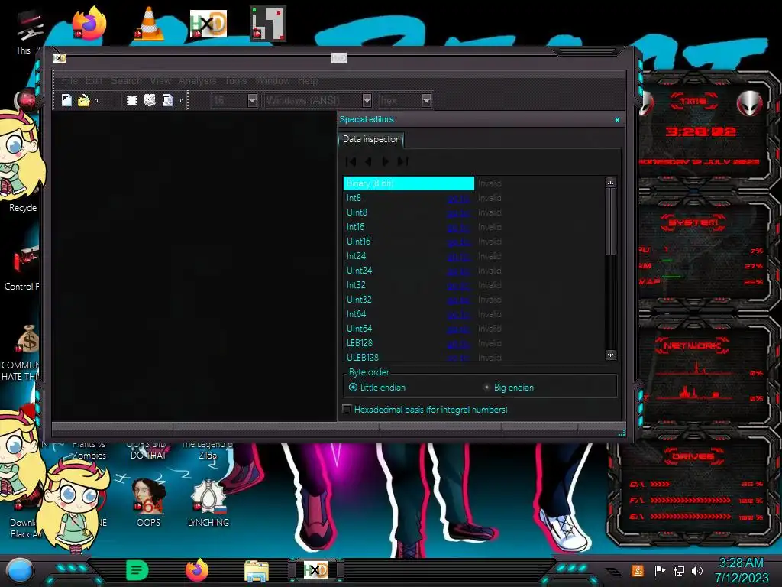Select the Little endian byte order
Screen dimensions: 782x587
click(378, 388)
